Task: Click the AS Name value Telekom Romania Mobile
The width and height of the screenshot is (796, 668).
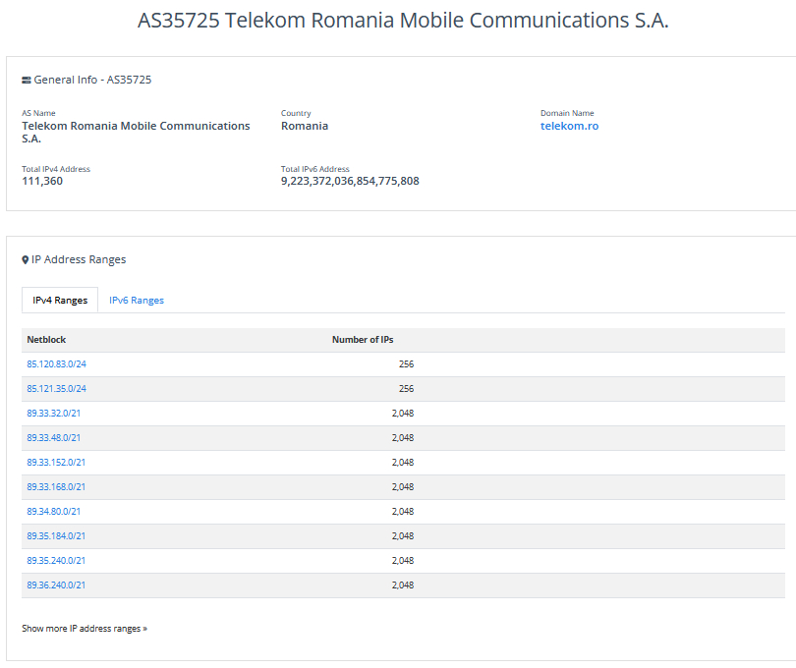Action: click(x=136, y=132)
